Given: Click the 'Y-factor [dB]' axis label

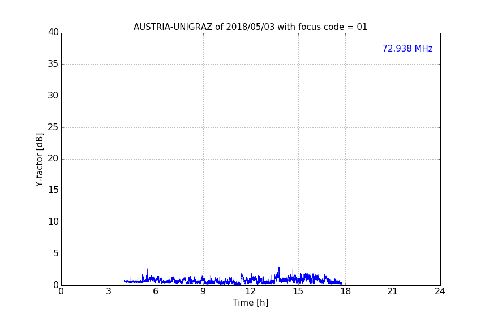Looking at the screenshot, I should click(40, 160).
